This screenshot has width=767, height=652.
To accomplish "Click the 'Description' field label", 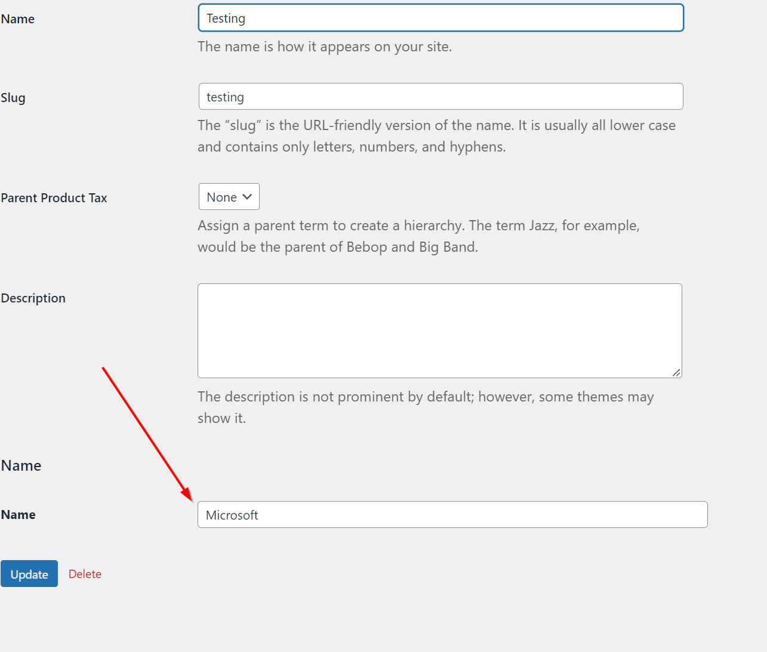I will [33, 298].
